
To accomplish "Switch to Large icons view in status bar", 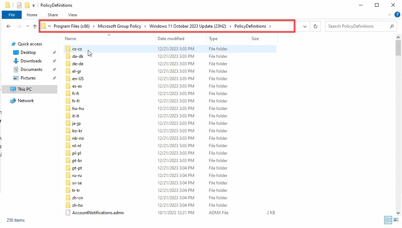I will click(396, 220).
